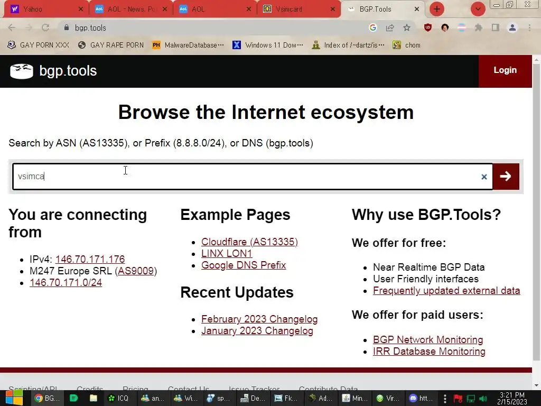The height and width of the screenshot is (406, 541).
Task: Open the Windows 11 Dow… bookmark
Action: point(268,45)
